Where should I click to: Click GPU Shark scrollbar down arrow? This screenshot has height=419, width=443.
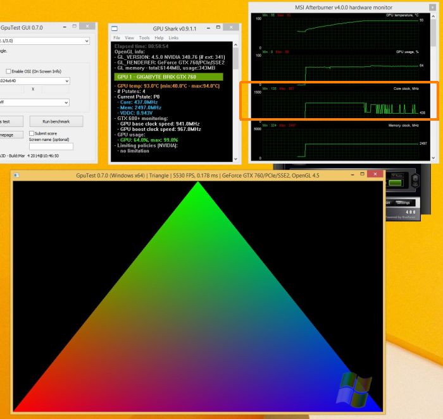tap(235, 159)
